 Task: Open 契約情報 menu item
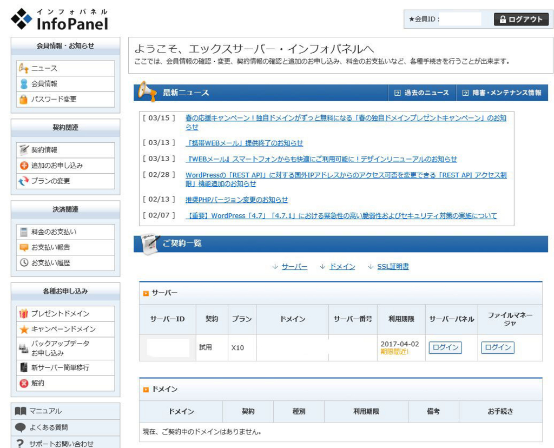tap(65, 150)
